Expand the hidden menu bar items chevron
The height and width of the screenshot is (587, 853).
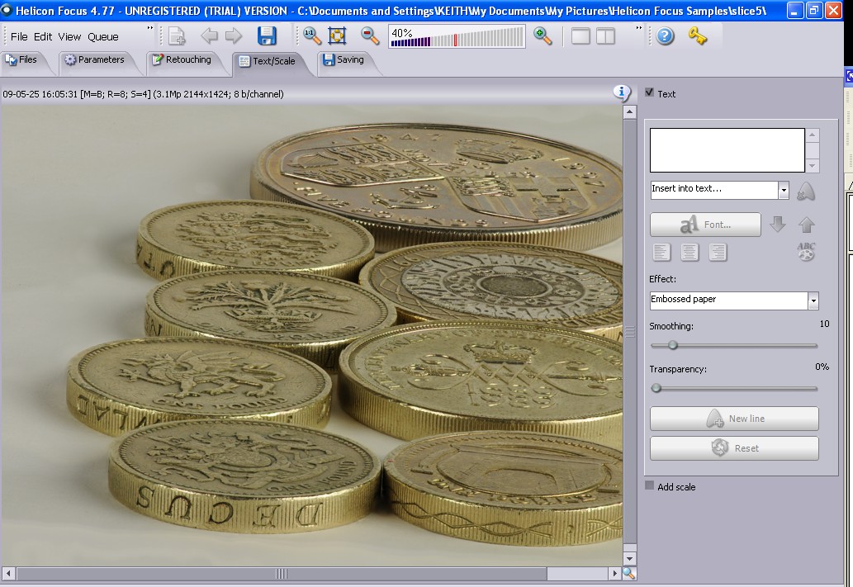coord(150,28)
